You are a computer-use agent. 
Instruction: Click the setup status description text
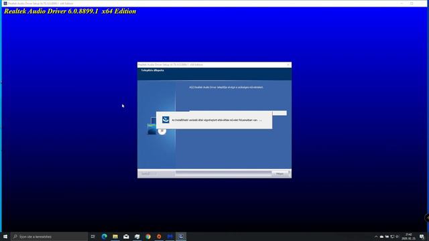(227, 88)
